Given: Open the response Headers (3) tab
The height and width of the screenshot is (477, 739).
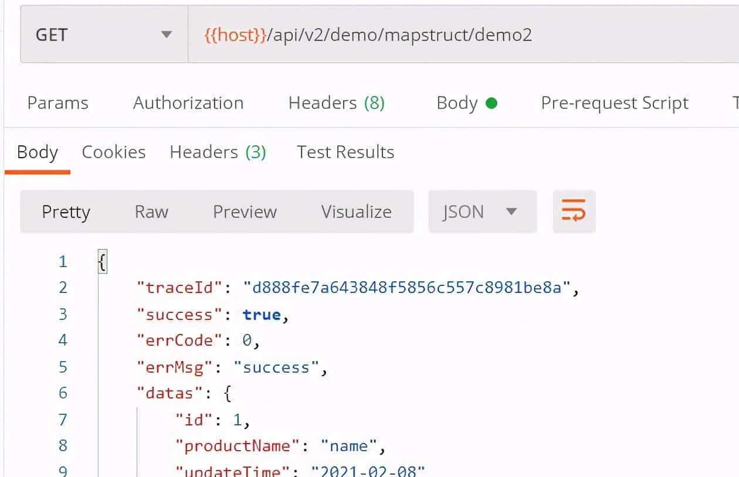Looking at the screenshot, I should click(x=218, y=152).
